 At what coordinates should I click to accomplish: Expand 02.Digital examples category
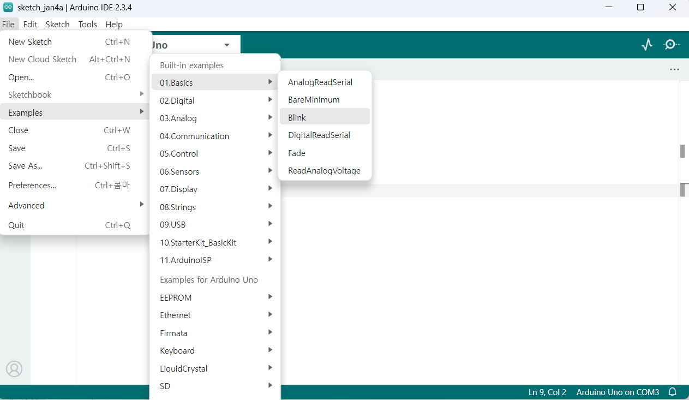coord(215,100)
